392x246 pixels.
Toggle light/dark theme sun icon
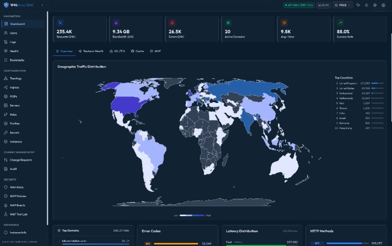366,5
